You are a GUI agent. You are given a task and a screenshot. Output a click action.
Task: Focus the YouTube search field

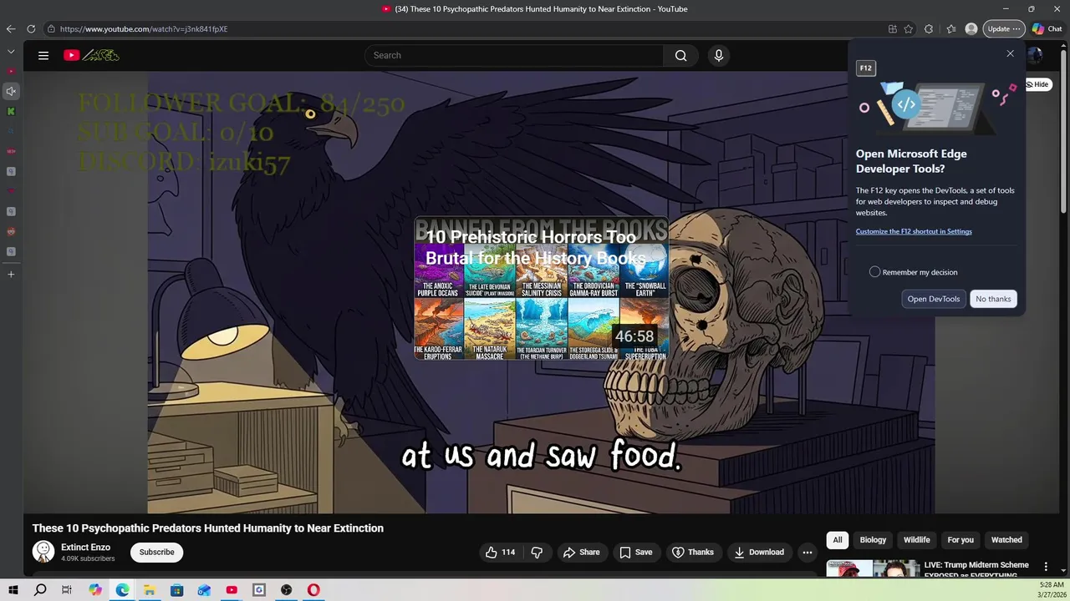click(x=514, y=55)
